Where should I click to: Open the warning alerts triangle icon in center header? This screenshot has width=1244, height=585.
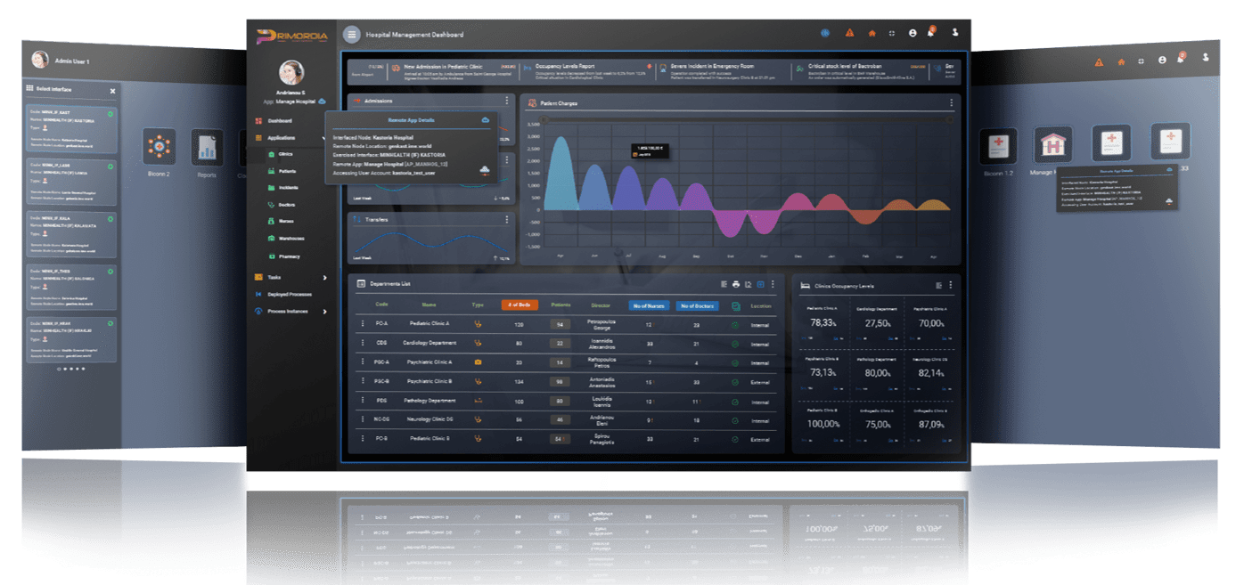point(849,33)
